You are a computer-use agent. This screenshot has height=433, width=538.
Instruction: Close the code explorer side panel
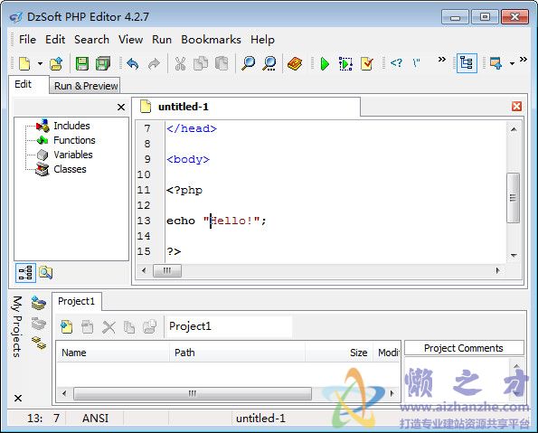[x=121, y=107]
